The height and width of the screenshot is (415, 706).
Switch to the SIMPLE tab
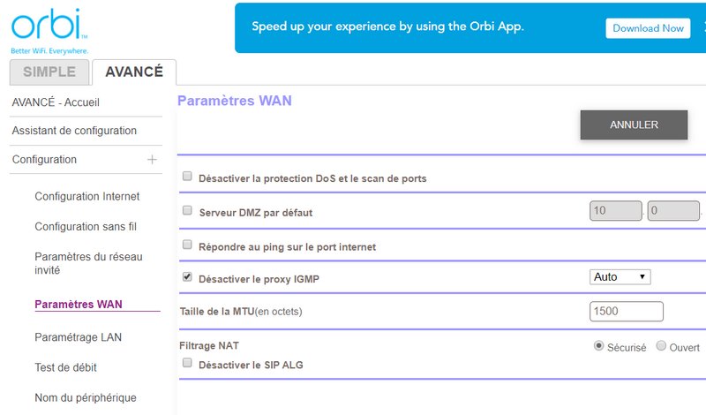[x=49, y=72]
